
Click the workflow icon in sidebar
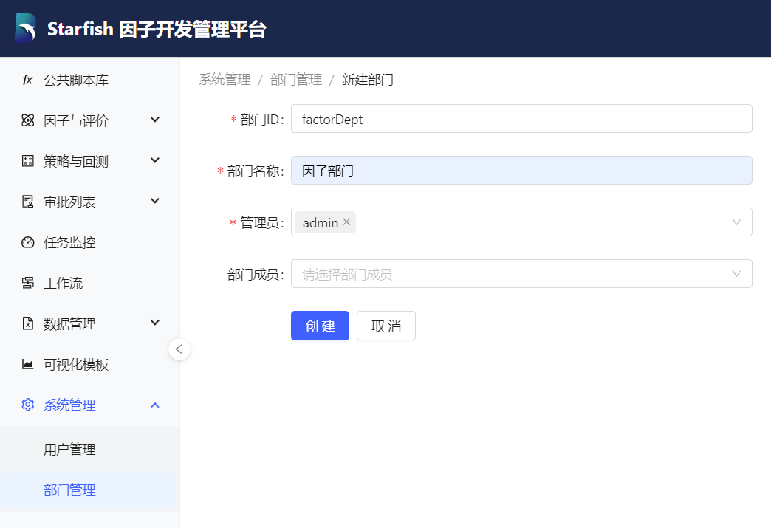click(28, 283)
